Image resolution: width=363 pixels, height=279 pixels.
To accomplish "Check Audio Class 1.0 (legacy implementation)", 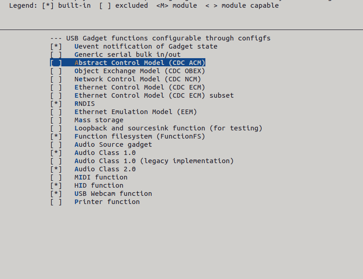I will pos(56,161).
